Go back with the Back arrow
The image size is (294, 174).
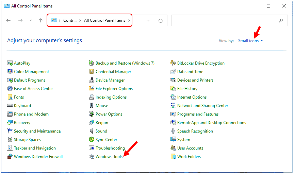coord(9,20)
